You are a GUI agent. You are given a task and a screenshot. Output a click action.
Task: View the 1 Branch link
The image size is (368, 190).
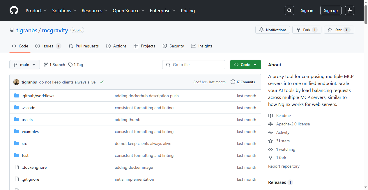point(54,65)
